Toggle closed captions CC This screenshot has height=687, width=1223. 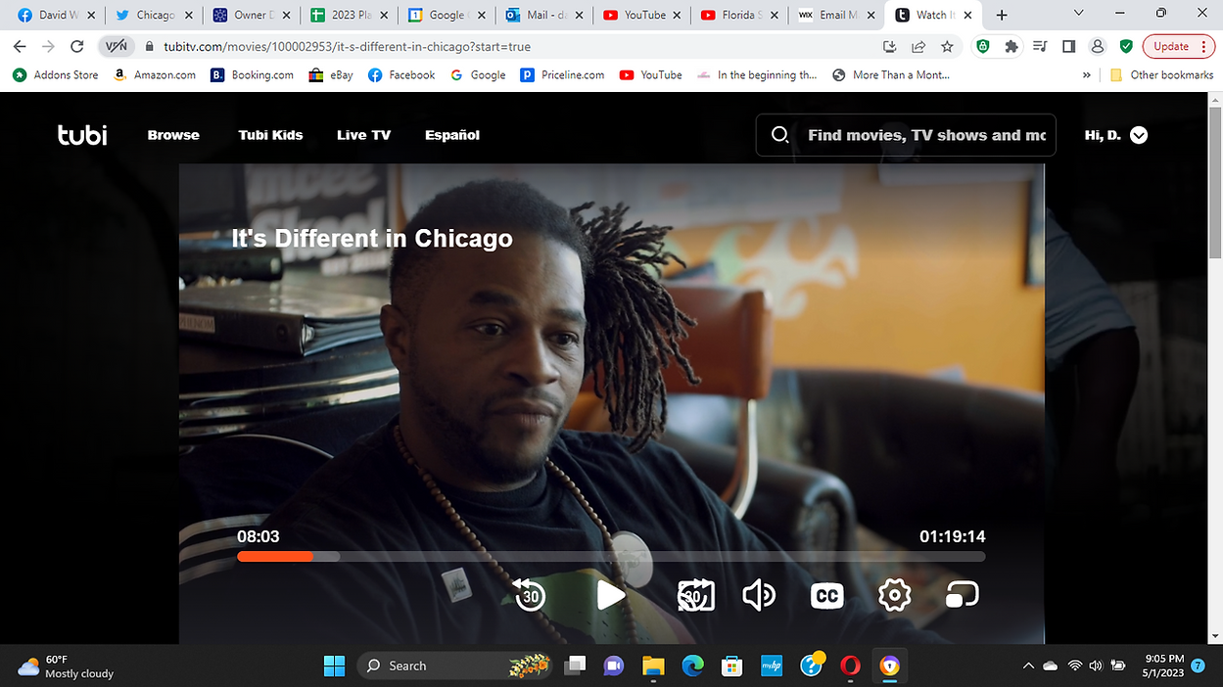point(827,595)
